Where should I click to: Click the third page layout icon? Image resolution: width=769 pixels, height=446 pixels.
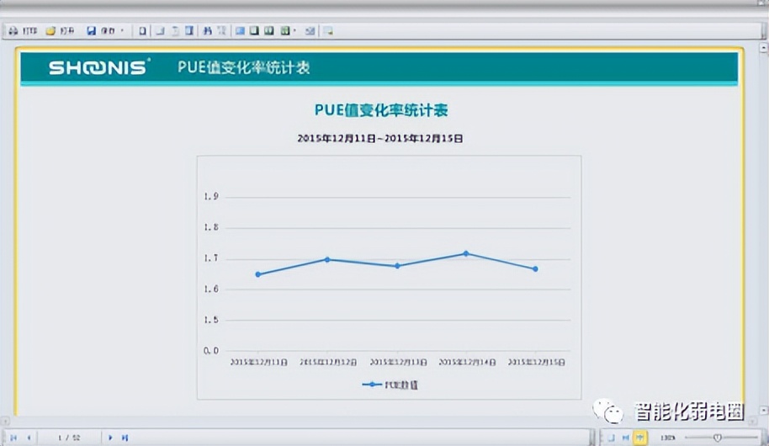pos(175,31)
